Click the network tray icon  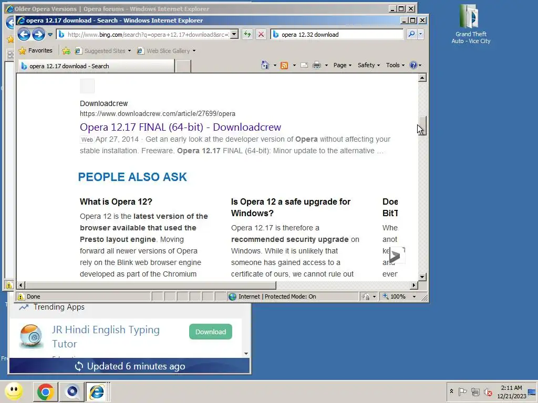(x=475, y=391)
